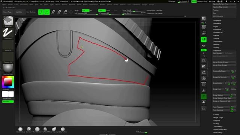Click the Auto Groups button

(x=218, y=53)
